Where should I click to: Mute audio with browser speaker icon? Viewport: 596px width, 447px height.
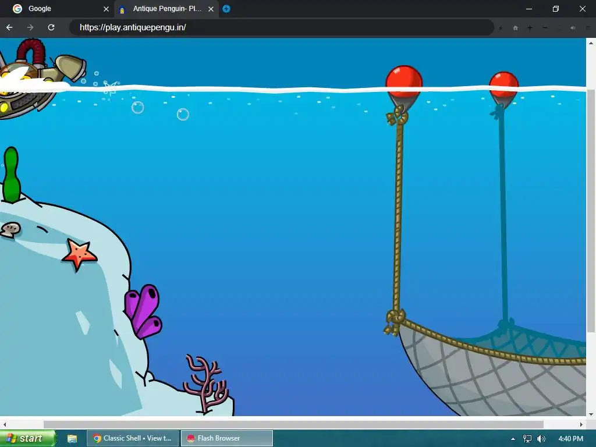click(x=573, y=28)
